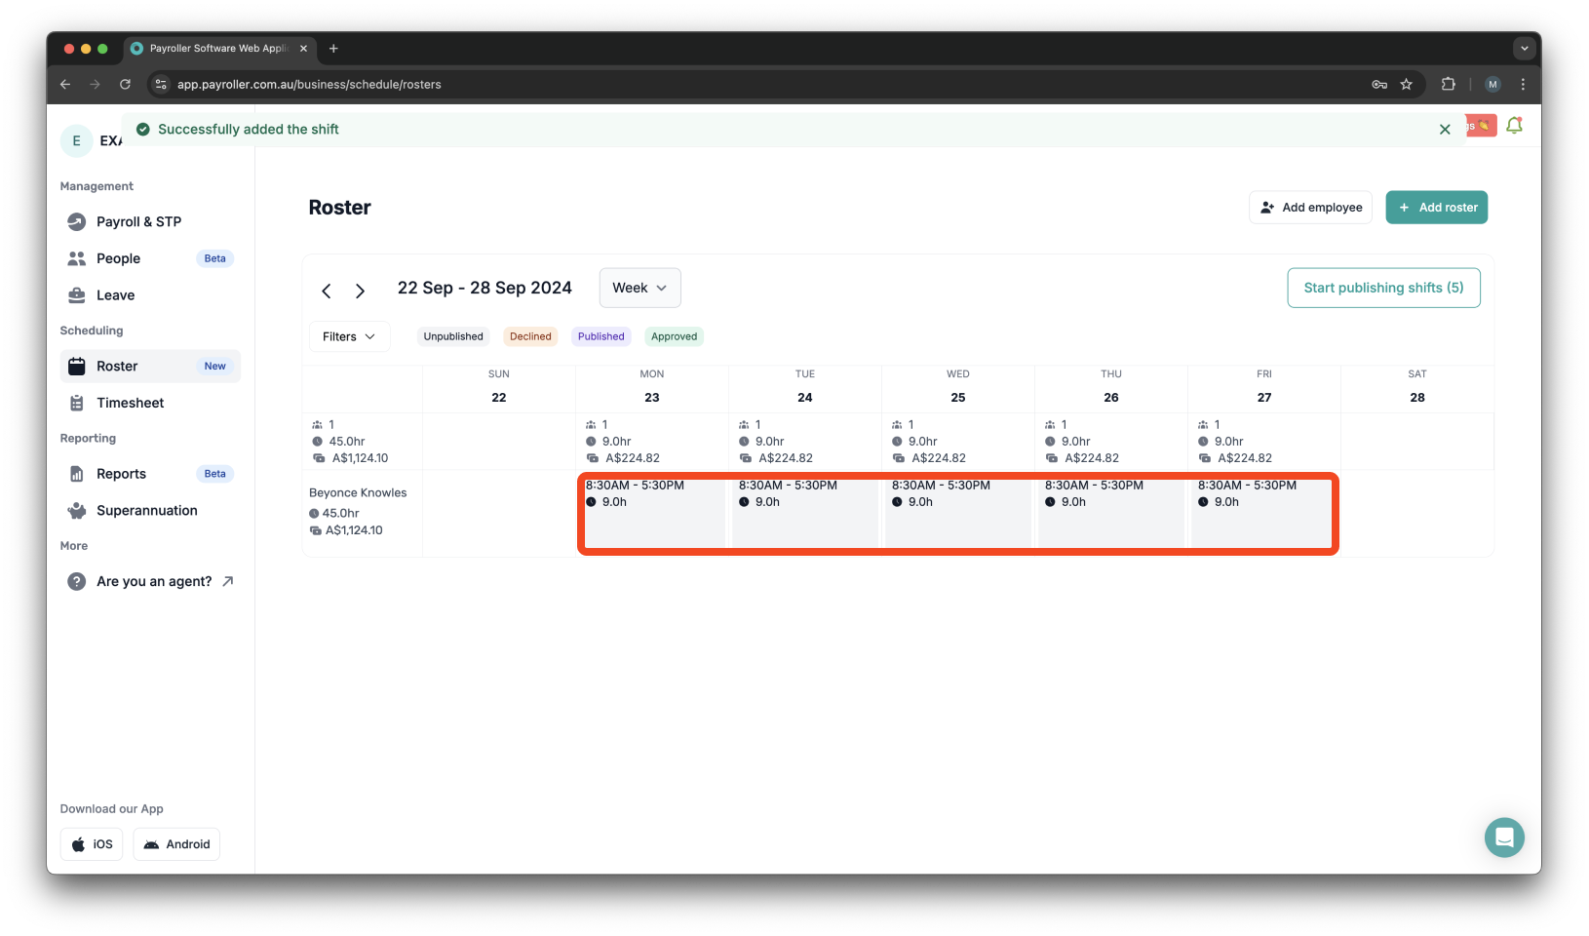
Task: Click the Beta badge next to People
Action: 215,258
